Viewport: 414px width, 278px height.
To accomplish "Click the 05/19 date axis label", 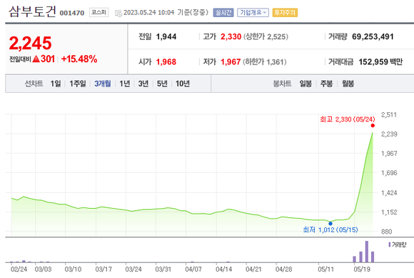I will click(x=362, y=269).
